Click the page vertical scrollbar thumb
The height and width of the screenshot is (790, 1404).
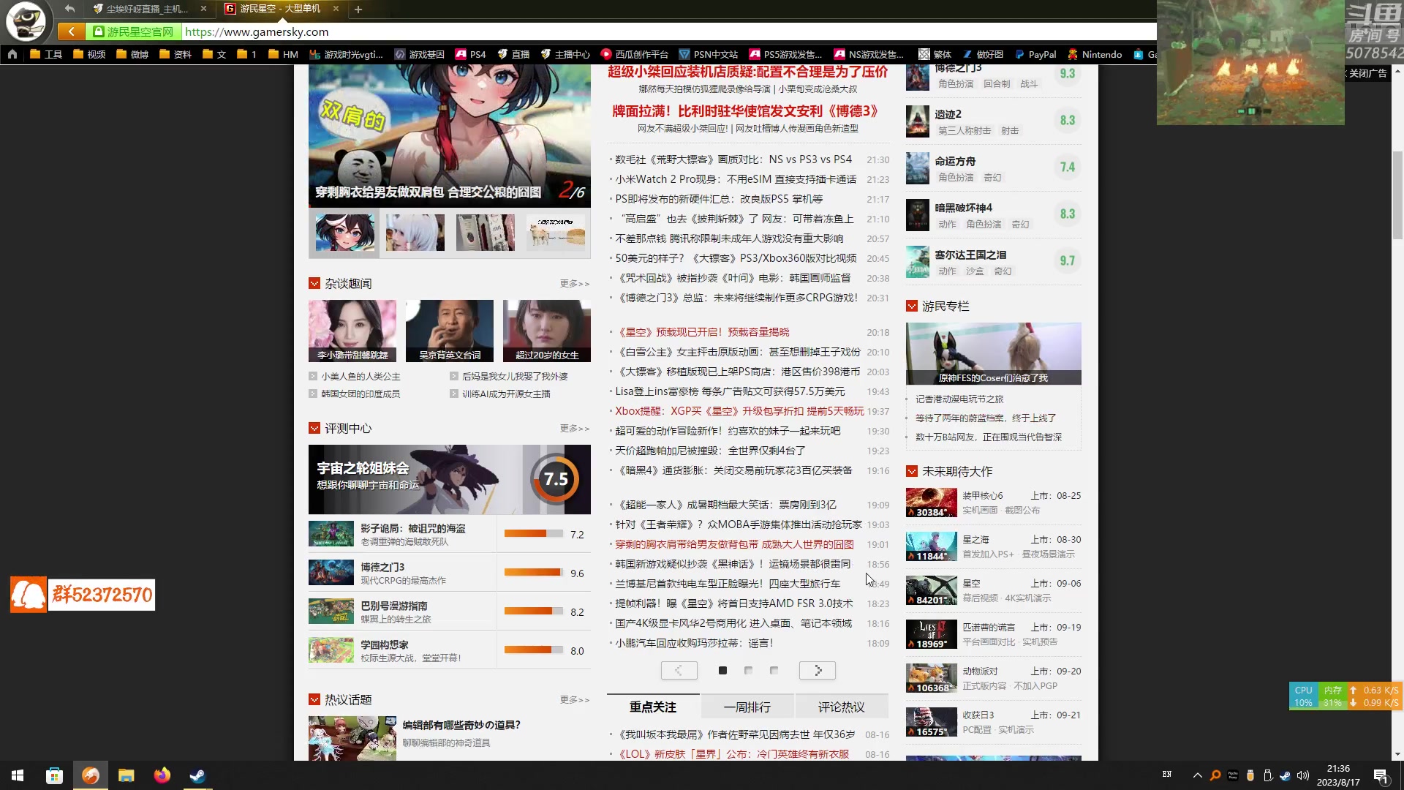[x=1397, y=195]
